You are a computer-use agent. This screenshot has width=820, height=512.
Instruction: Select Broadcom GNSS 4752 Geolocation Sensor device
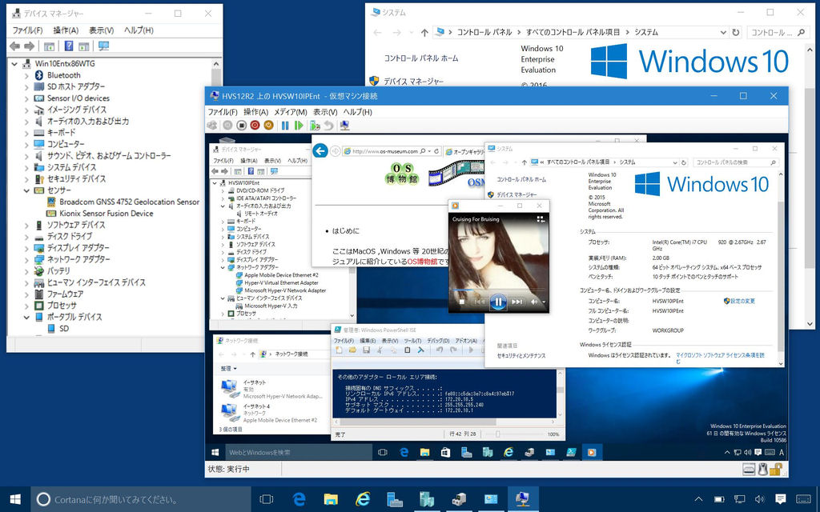pos(129,202)
